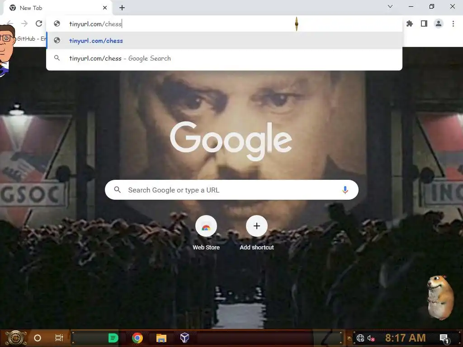Viewport: 463px width, 347px height.
Task: Select the New Tab tab
Action: (57, 8)
